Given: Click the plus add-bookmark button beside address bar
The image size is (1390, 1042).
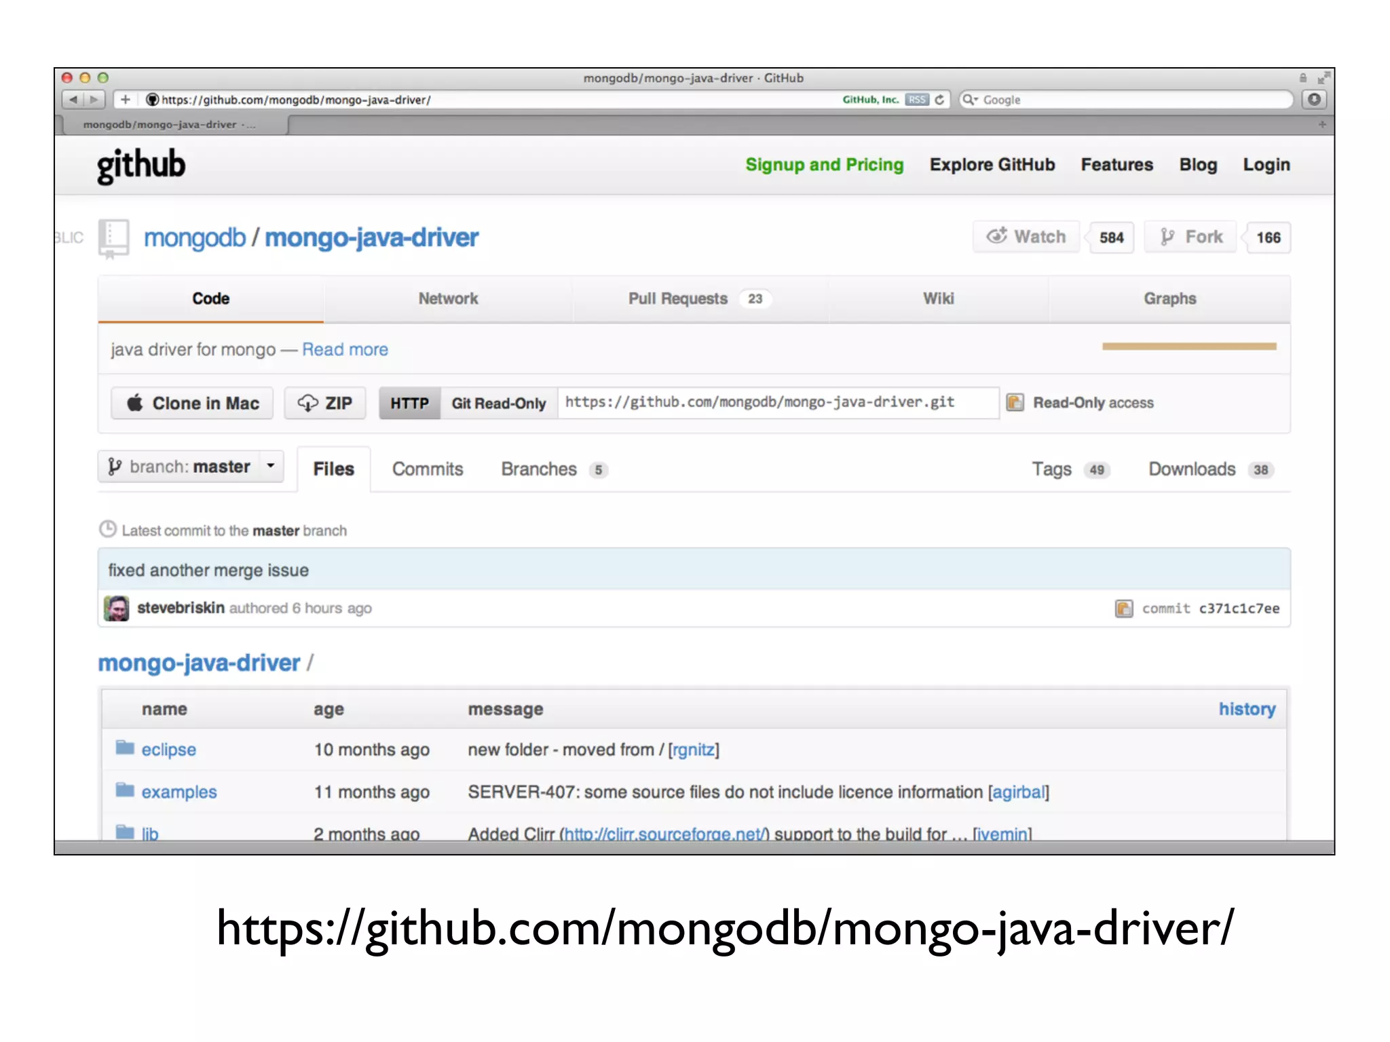Looking at the screenshot, I should 125,100.
